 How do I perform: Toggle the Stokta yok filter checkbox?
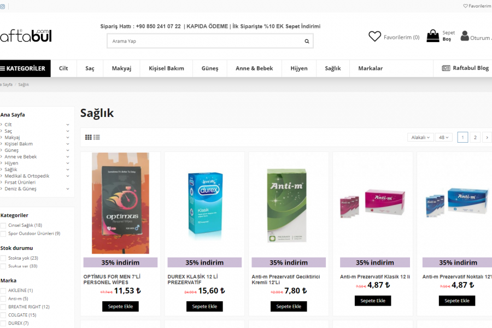[3, 258]
